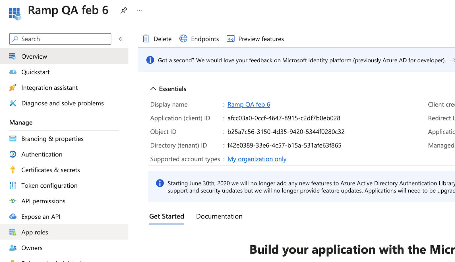Click the API permissions icon
The width and height of the screenshot is (455, 262).
pos(13,201)
